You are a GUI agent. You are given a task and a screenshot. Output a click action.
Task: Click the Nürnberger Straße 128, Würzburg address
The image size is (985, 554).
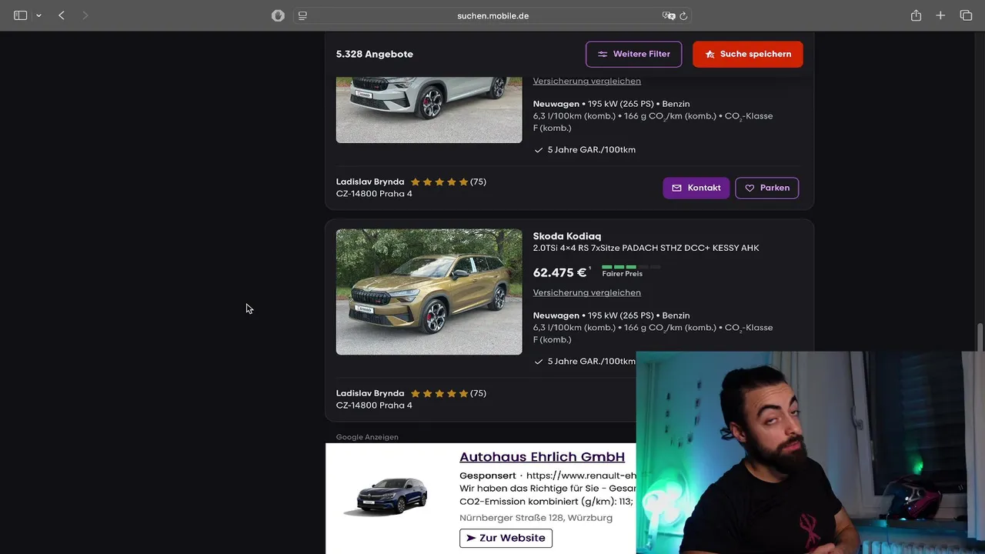pos(536,518)
